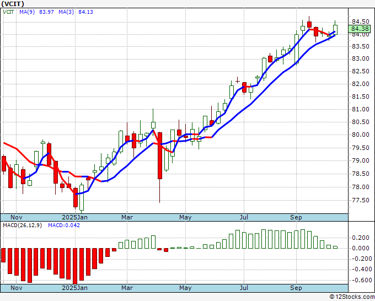Click the (VCIT) chart title
Image resolution: width=375 pixels, height=301 pixels.
point(13,4)
